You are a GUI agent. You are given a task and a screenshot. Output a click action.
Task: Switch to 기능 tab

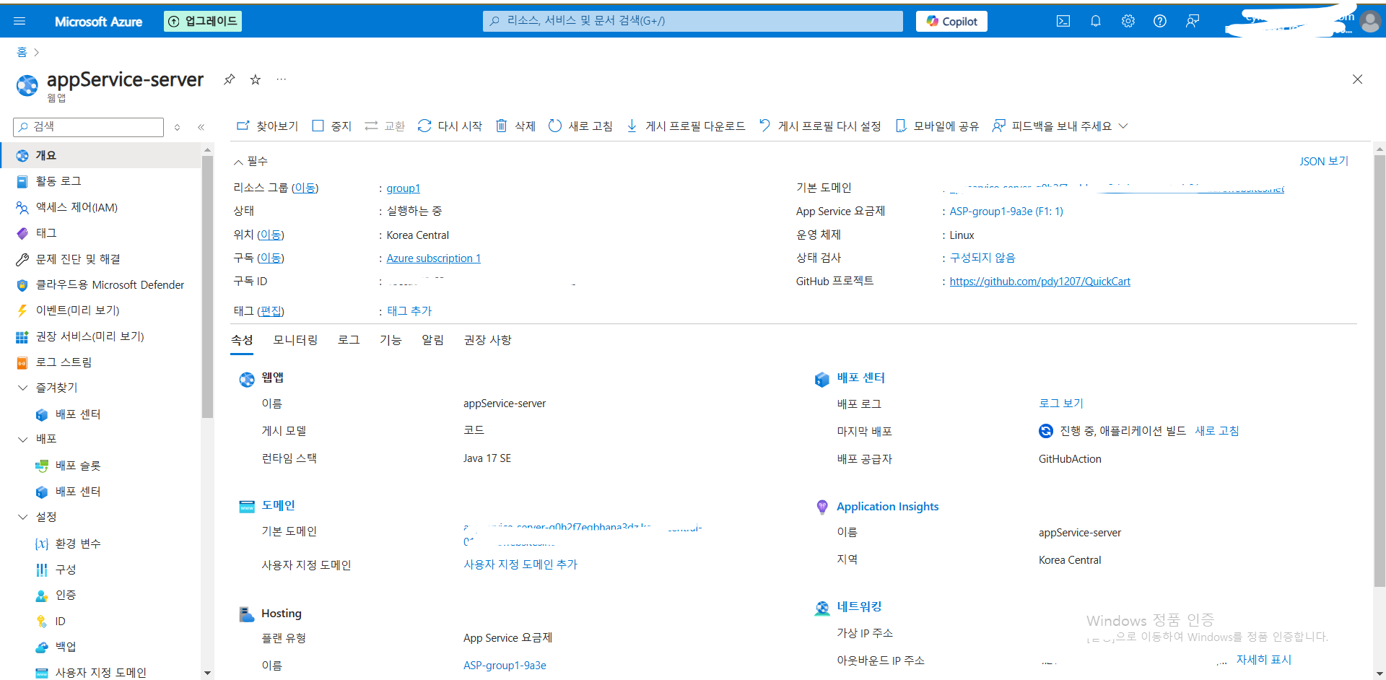coord(391,340)
